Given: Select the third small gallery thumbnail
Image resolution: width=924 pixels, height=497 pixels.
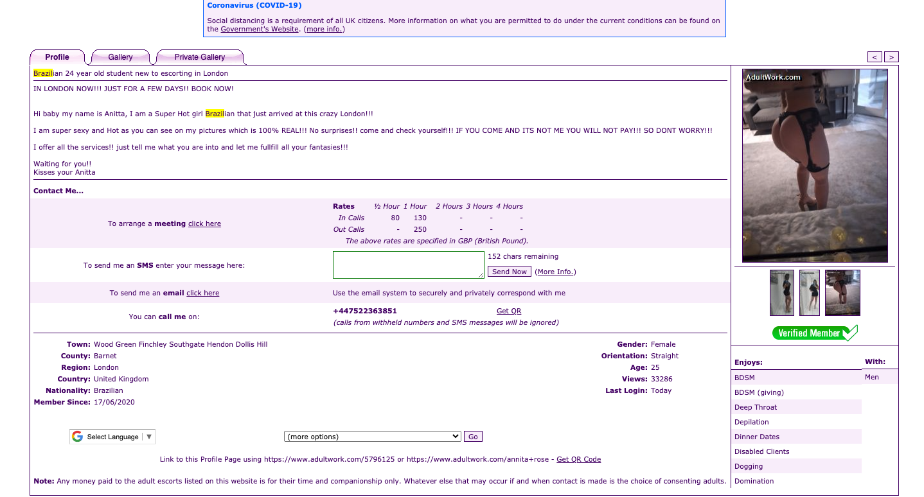Looking at the screenshot, I should pos(842,293).
